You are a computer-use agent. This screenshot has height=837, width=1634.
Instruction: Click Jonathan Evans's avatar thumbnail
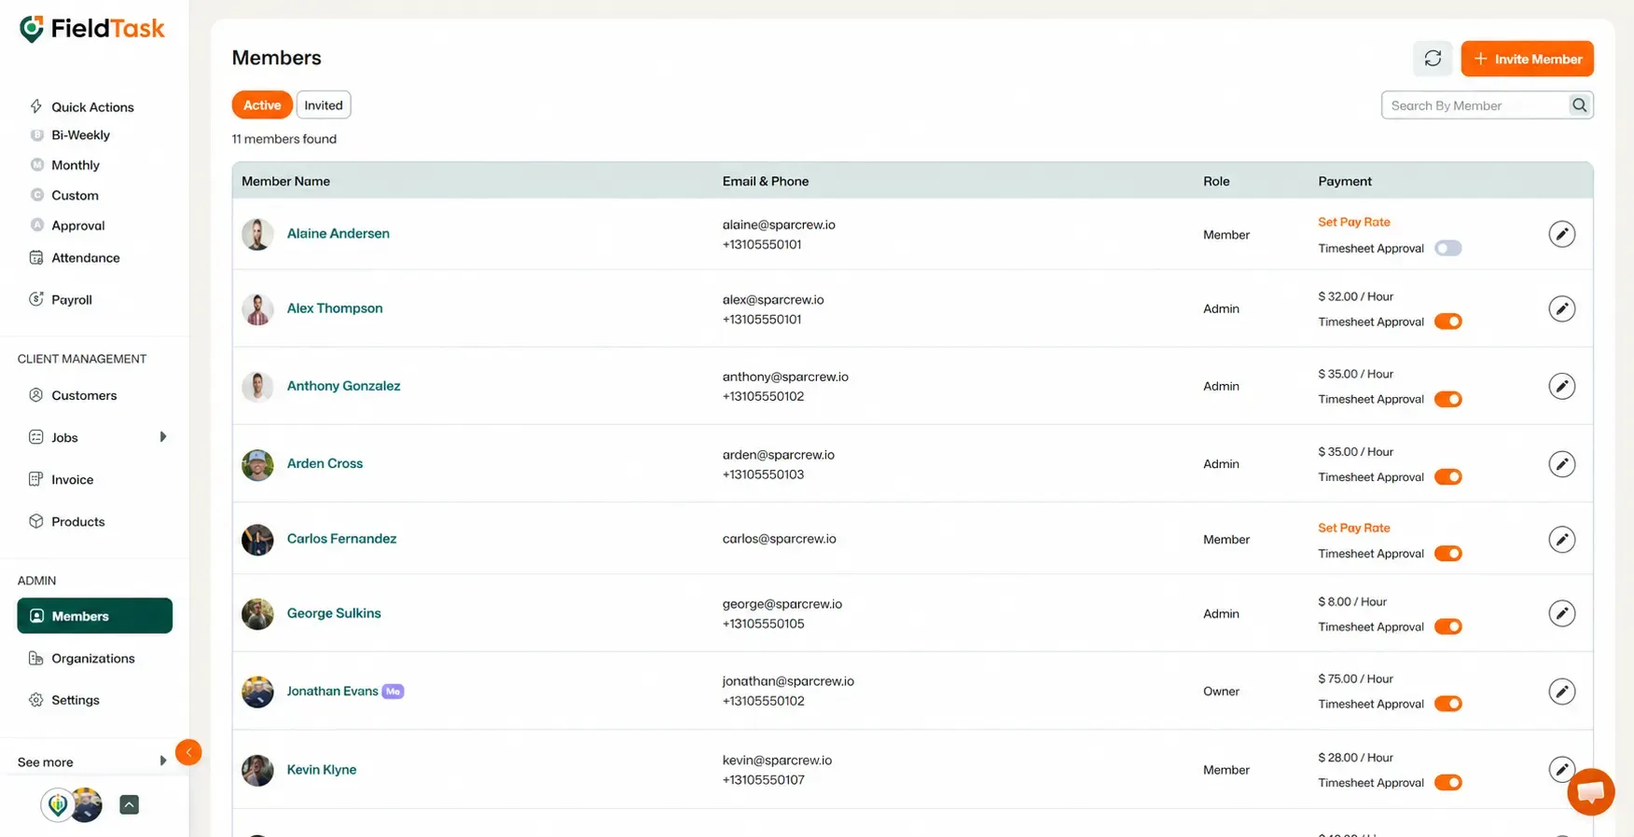pyautogui.click(x=257, y=692)
